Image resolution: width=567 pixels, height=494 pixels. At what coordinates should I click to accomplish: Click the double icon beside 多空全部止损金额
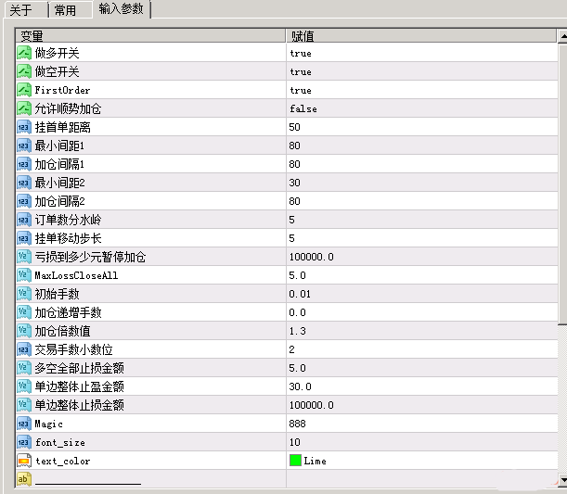[x=24, y=368]
